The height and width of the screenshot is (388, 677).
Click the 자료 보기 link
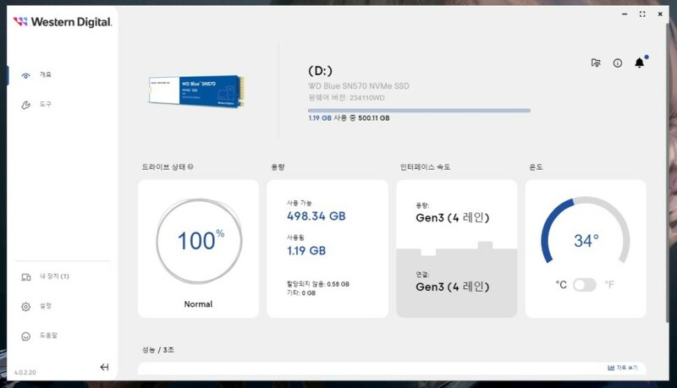[623, 368]
